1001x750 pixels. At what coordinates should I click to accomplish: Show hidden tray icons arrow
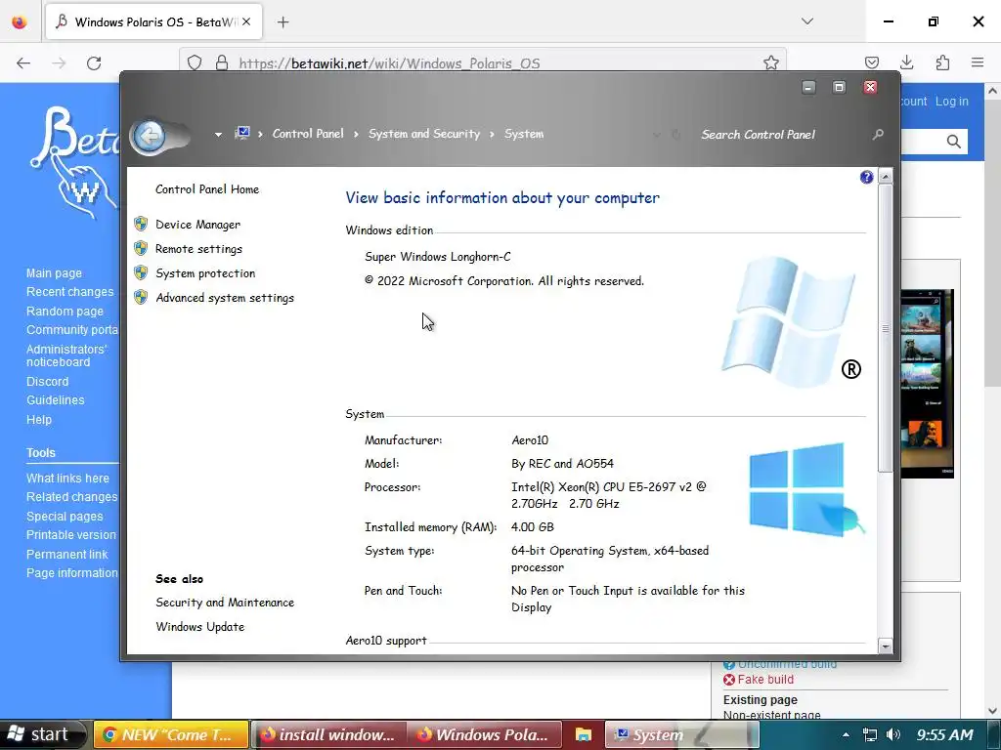846,734
